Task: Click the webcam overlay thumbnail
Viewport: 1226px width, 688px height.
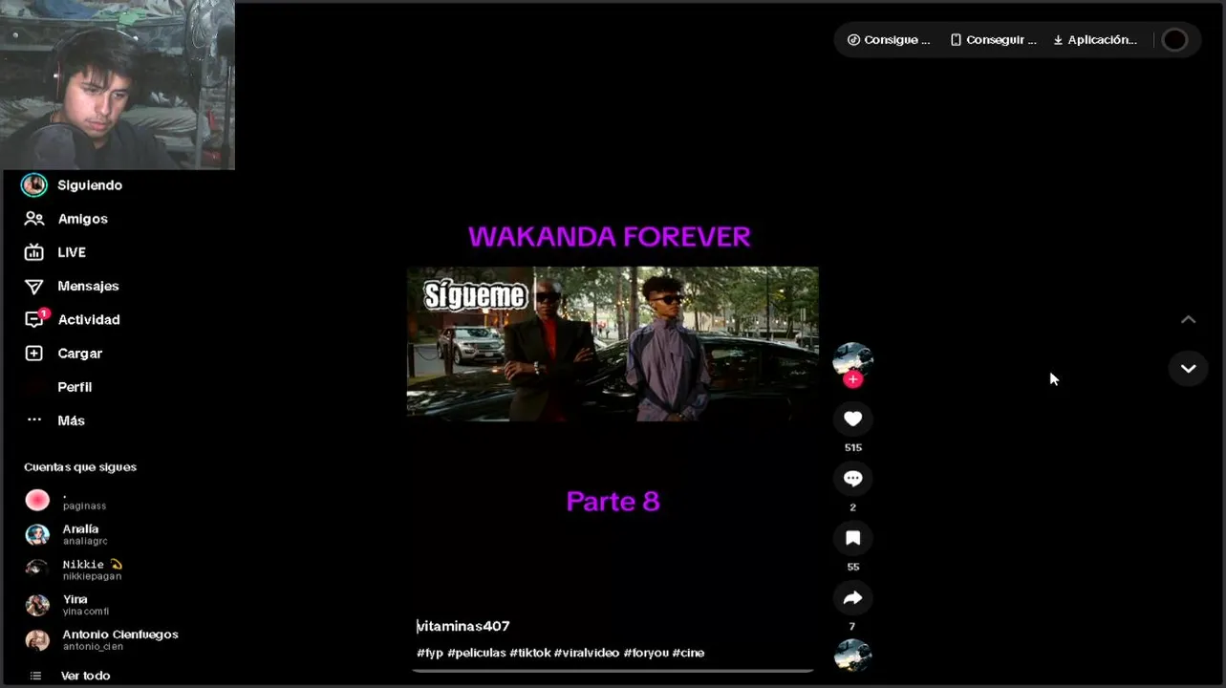Action: pyautogui.click(x=118, y=85)
